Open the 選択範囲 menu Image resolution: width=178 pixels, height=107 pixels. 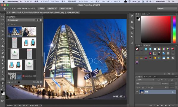72,1
